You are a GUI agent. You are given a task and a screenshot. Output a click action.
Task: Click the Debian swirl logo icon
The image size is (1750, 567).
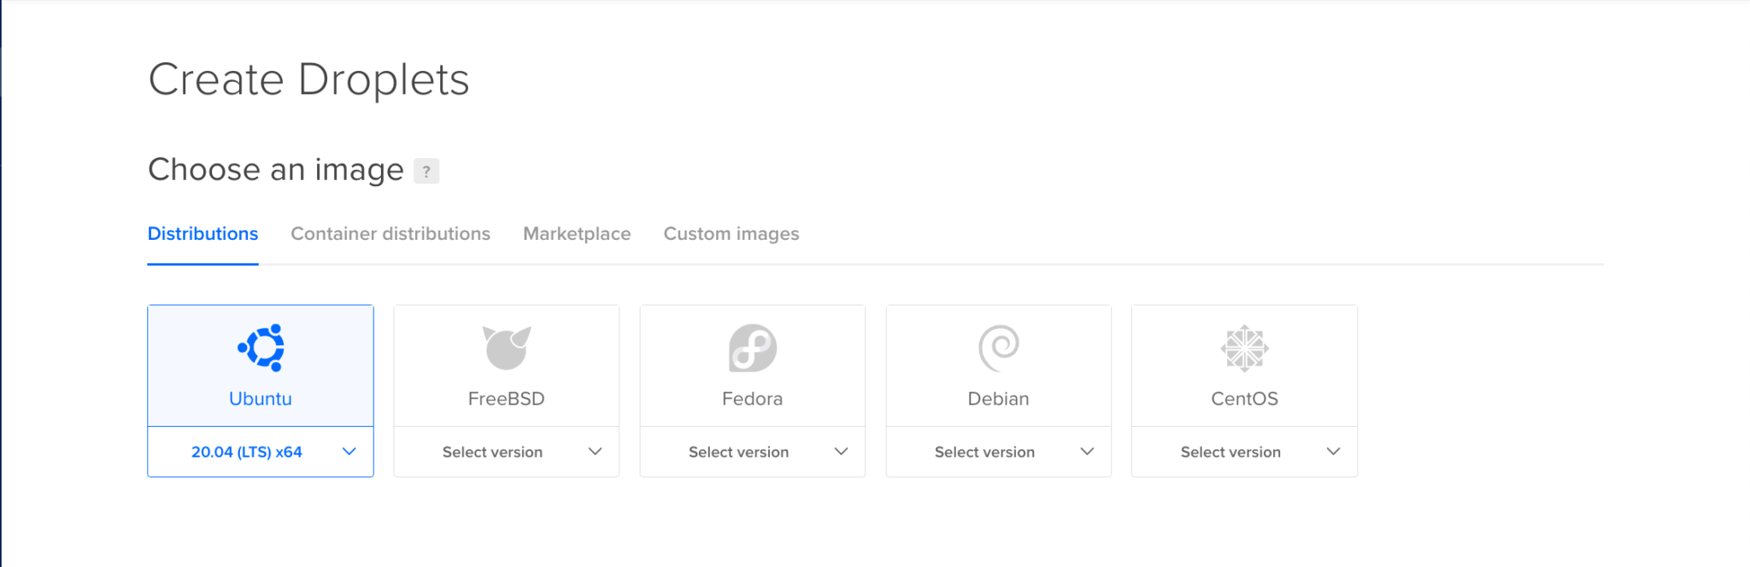(x=999, y=348)
